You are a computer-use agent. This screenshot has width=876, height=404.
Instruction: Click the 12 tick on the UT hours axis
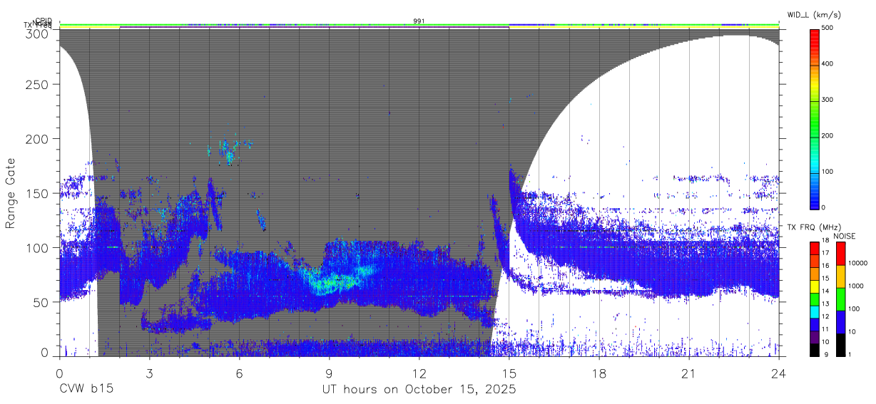coord(419,374)
